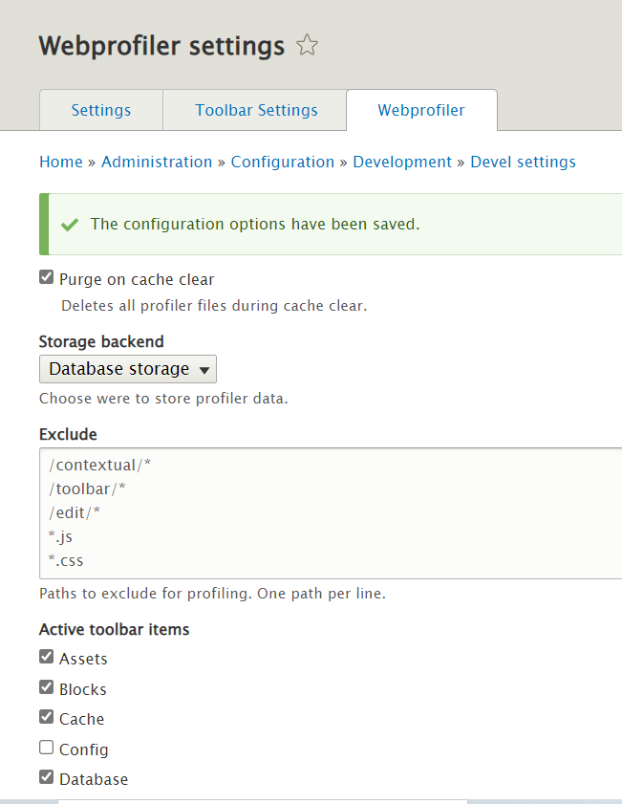Open the Storage backend dropdown
Screen dimensions: 622x804
[127, 369]
